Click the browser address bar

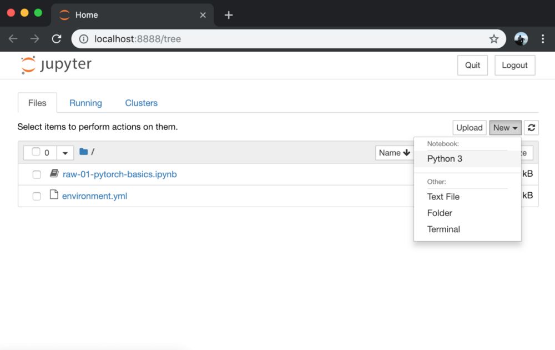(x=277, y=39)
